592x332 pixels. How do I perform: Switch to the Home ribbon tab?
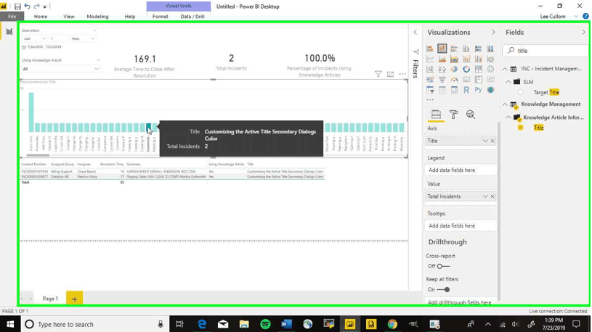(x=41, y=17)
